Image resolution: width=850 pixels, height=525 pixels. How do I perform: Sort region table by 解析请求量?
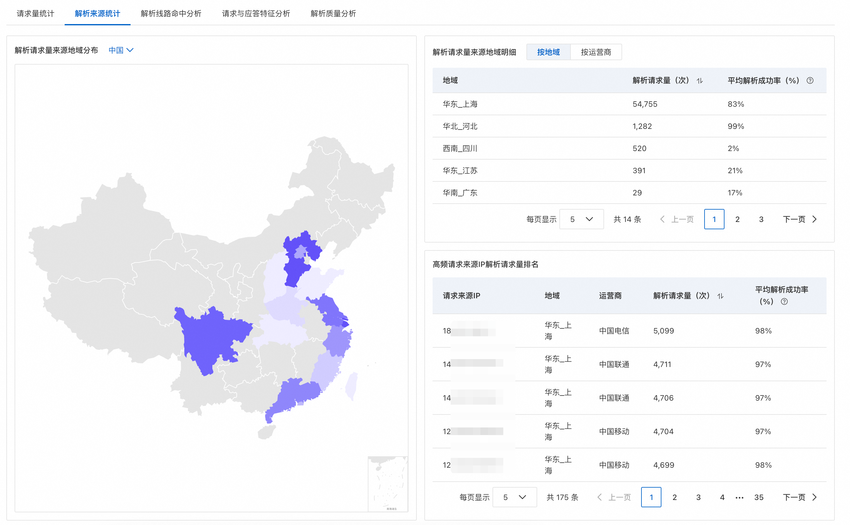click(x=699, y=81)
